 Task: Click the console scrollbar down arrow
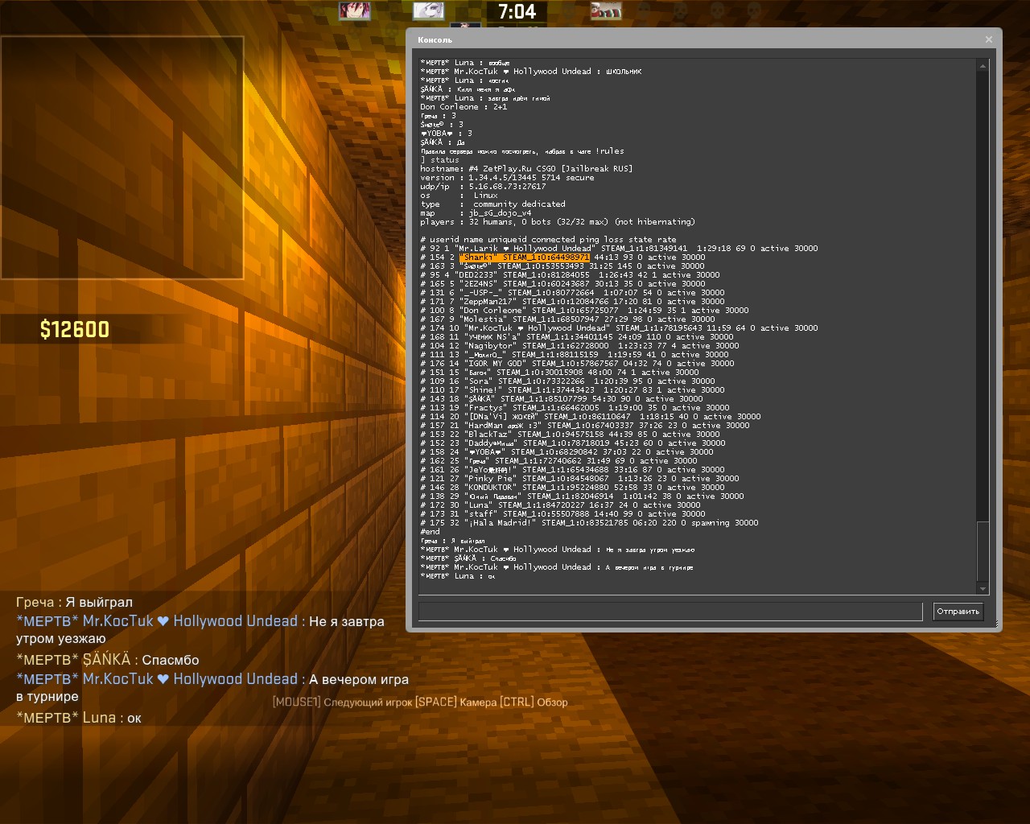[983, 588]
